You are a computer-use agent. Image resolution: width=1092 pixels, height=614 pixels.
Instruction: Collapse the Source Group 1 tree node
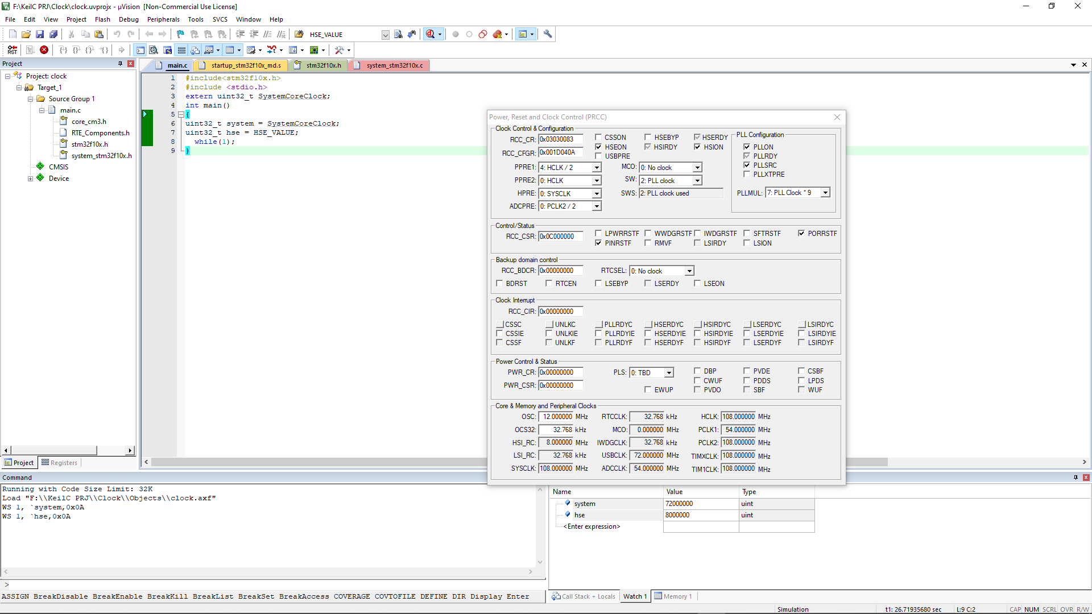click(30, 98)
